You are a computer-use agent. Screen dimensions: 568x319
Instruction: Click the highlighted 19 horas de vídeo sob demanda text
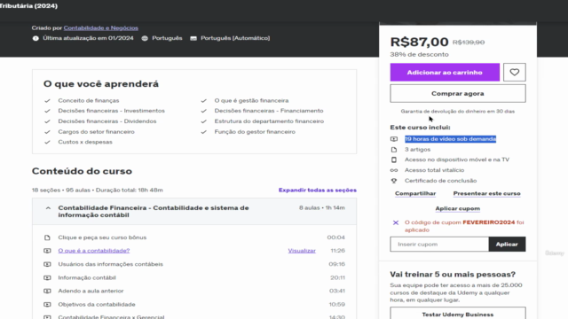point(450,139)
